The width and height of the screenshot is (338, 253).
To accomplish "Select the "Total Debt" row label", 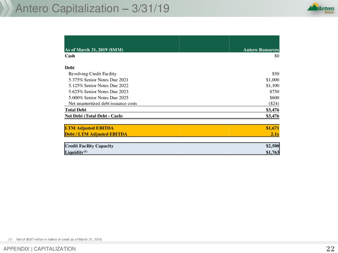I will [76, 110].
